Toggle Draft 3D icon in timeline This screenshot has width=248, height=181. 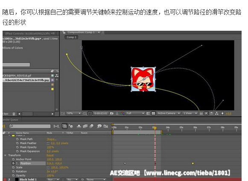click(71, 126)
